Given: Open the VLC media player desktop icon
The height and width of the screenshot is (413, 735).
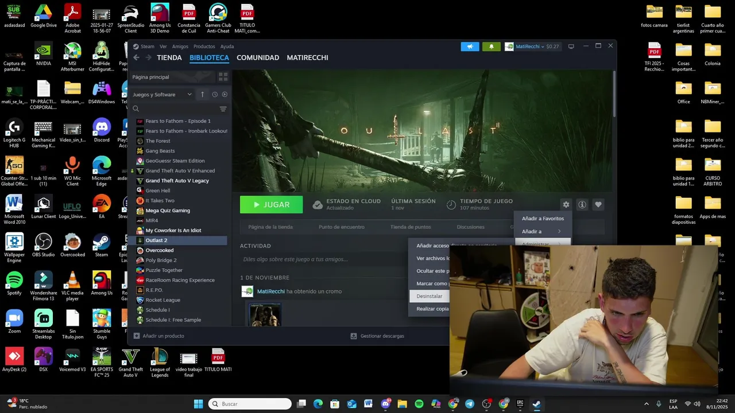Looking at the screenshot, I should [x=72, y=286].
